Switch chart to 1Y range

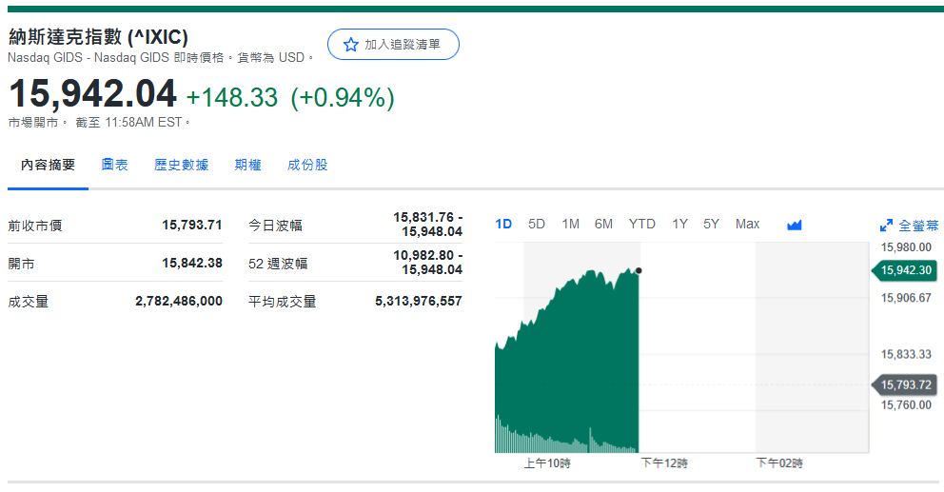pyautogui.click(x=679, y=224)
